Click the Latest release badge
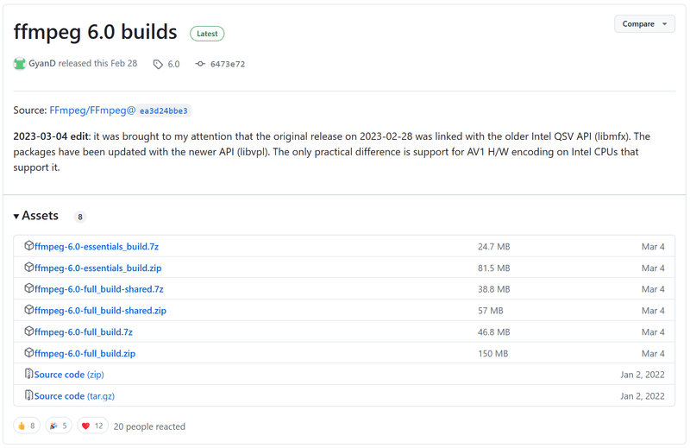Viewport: 690px width, 448px height. click(x=207, y=34)
